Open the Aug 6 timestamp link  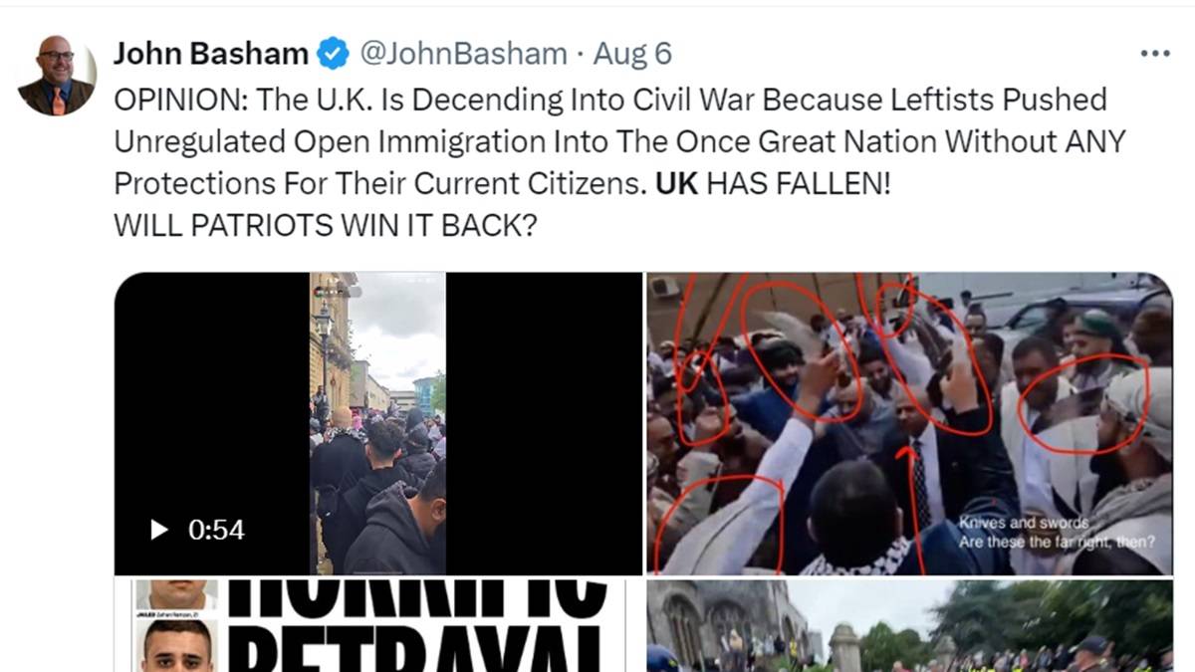[x=632, y=54]
